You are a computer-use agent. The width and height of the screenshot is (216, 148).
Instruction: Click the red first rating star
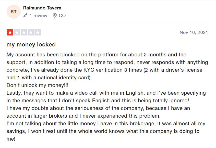point(10,32)
